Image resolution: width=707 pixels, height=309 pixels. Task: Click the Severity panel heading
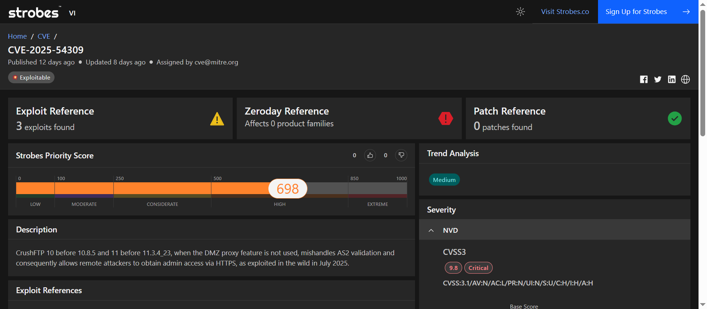(441, 210)
